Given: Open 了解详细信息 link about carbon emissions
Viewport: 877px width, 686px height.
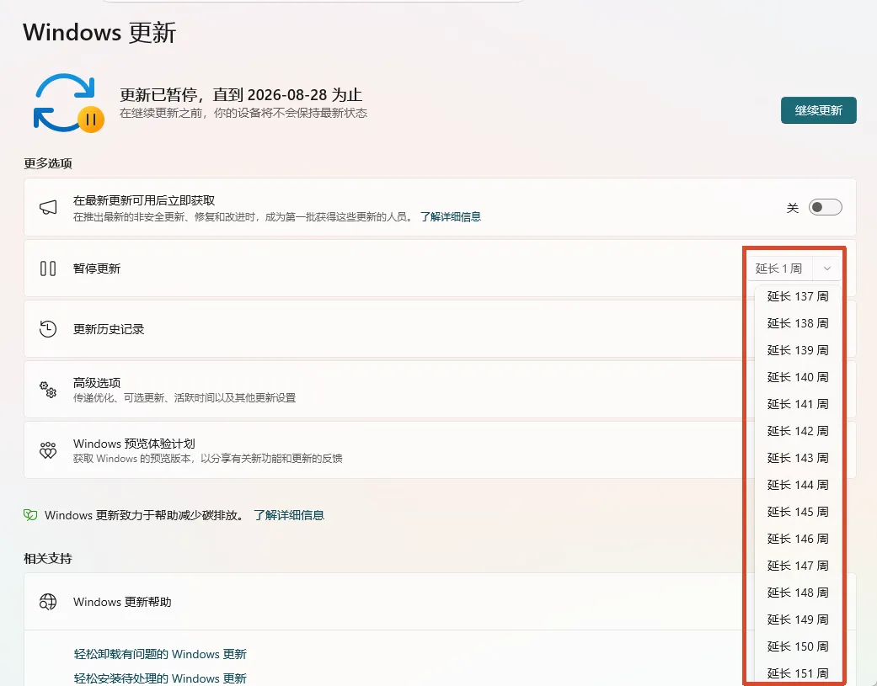Looking at the screenshot, I should tap(289, 515).
